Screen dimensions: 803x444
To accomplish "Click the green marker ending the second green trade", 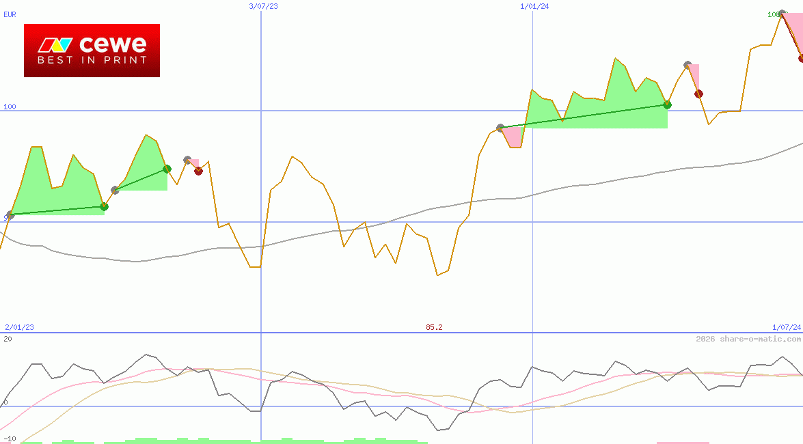I will [x=167, y=169].
